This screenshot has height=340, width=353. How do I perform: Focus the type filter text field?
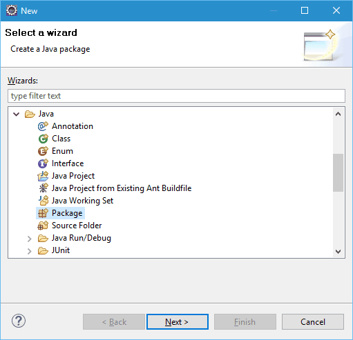[x=176, y=96]
